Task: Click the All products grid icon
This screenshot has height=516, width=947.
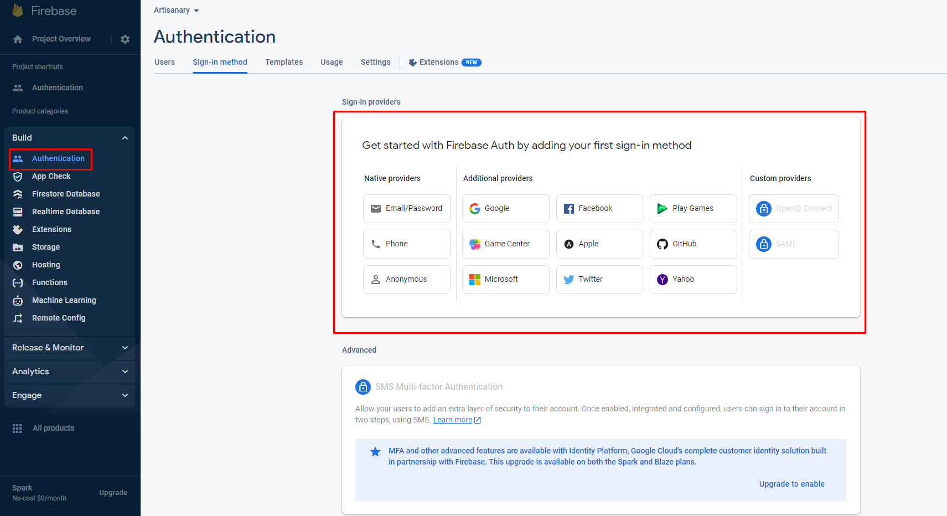Action: [17, 429]
